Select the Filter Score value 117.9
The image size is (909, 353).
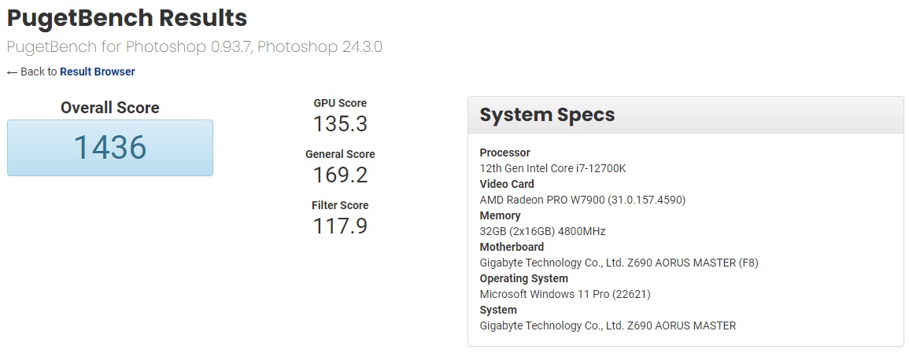tap(340, 226)
